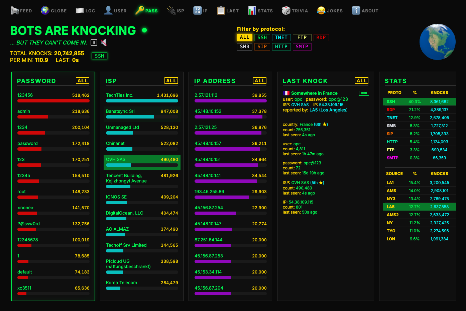Select IP address '193.46.255.86'
466x311 pixels.
coord(231,195)
